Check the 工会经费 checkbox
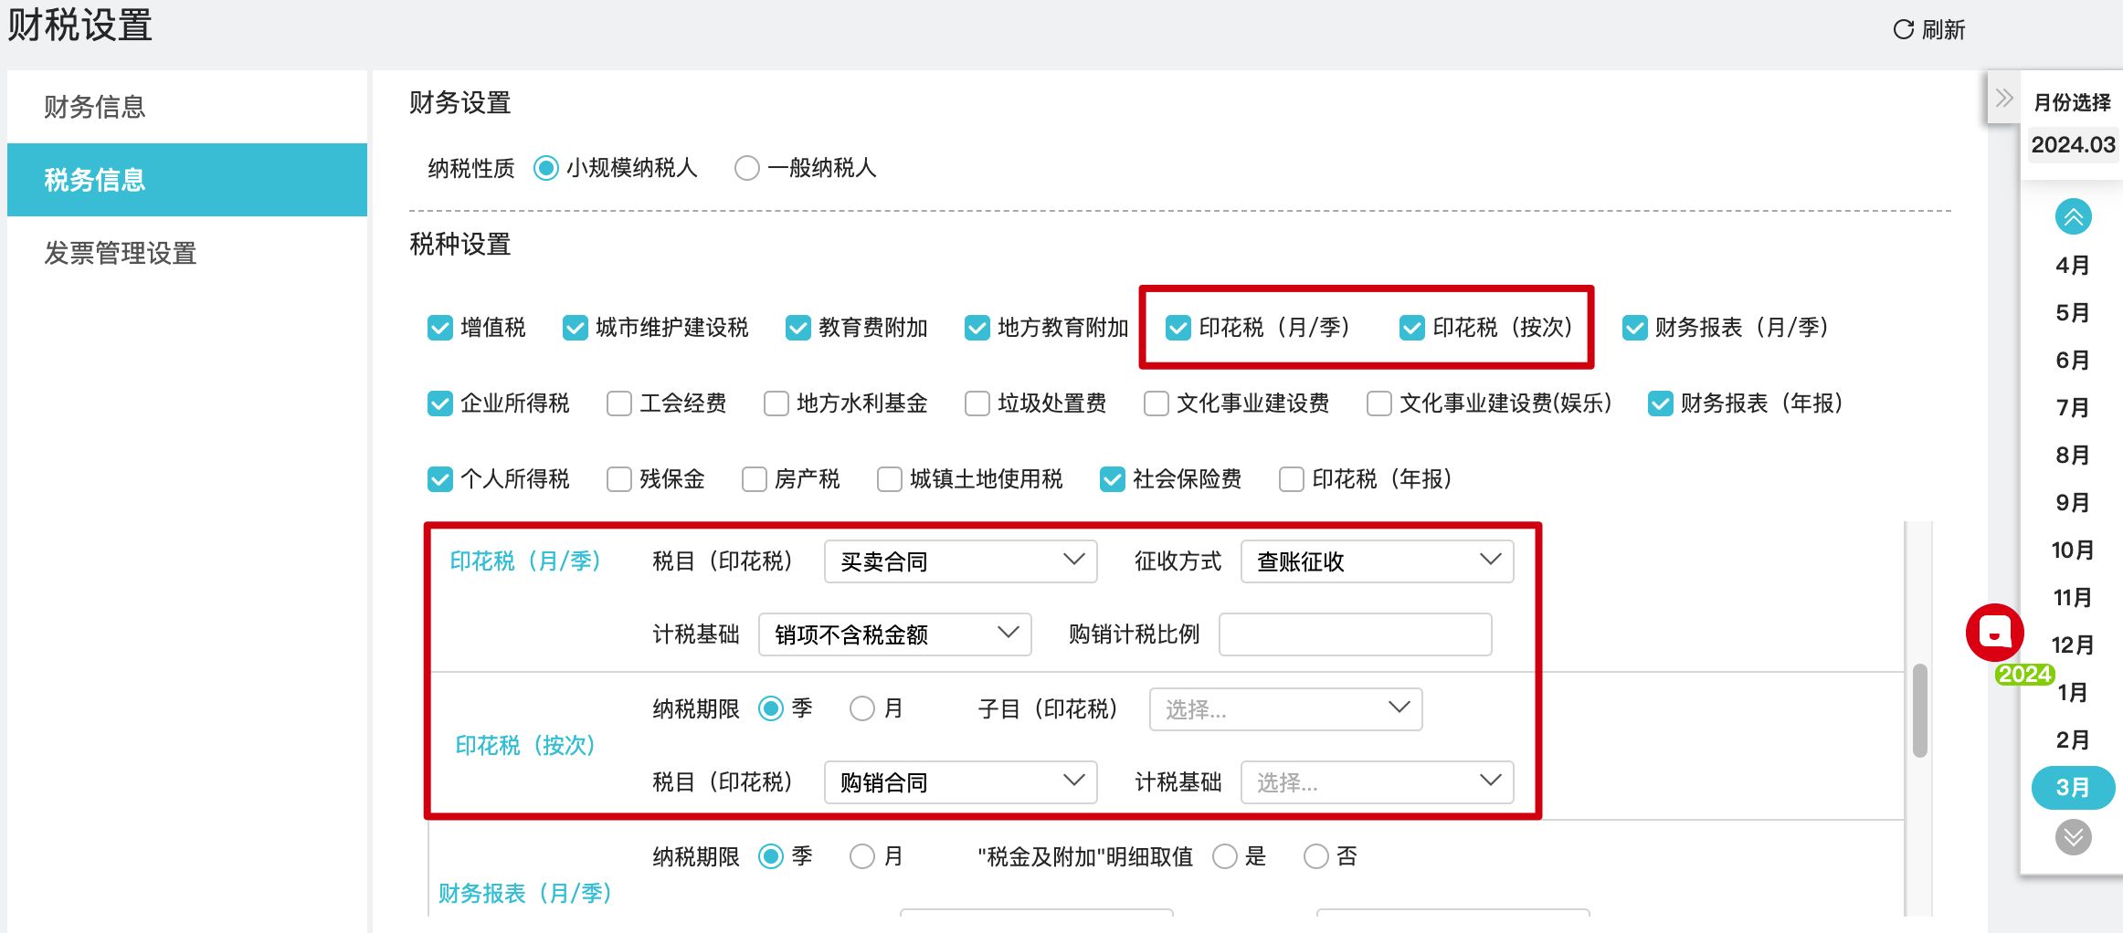The width and height of the screenshot is (2123, 933). [x=619, y=404]
